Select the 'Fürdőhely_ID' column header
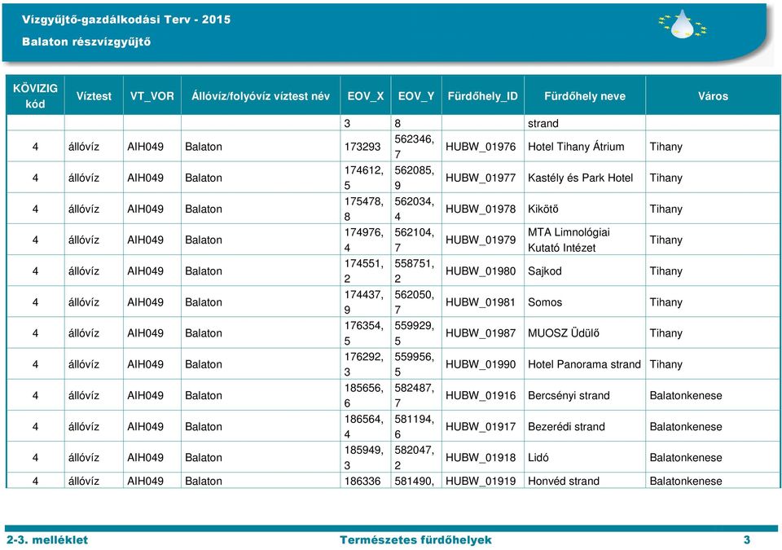Screen dimensions: 782x550 pos(483,96)
